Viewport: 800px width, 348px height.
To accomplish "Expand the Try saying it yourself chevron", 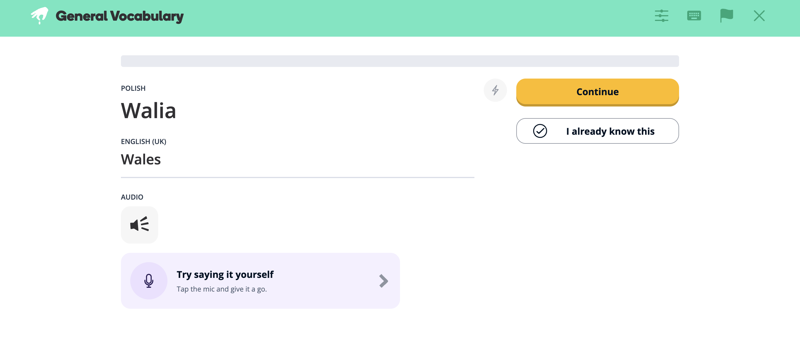I will click(383, 281).
